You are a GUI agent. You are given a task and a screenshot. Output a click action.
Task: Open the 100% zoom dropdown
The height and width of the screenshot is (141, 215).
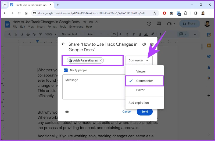tap(51, 34)
